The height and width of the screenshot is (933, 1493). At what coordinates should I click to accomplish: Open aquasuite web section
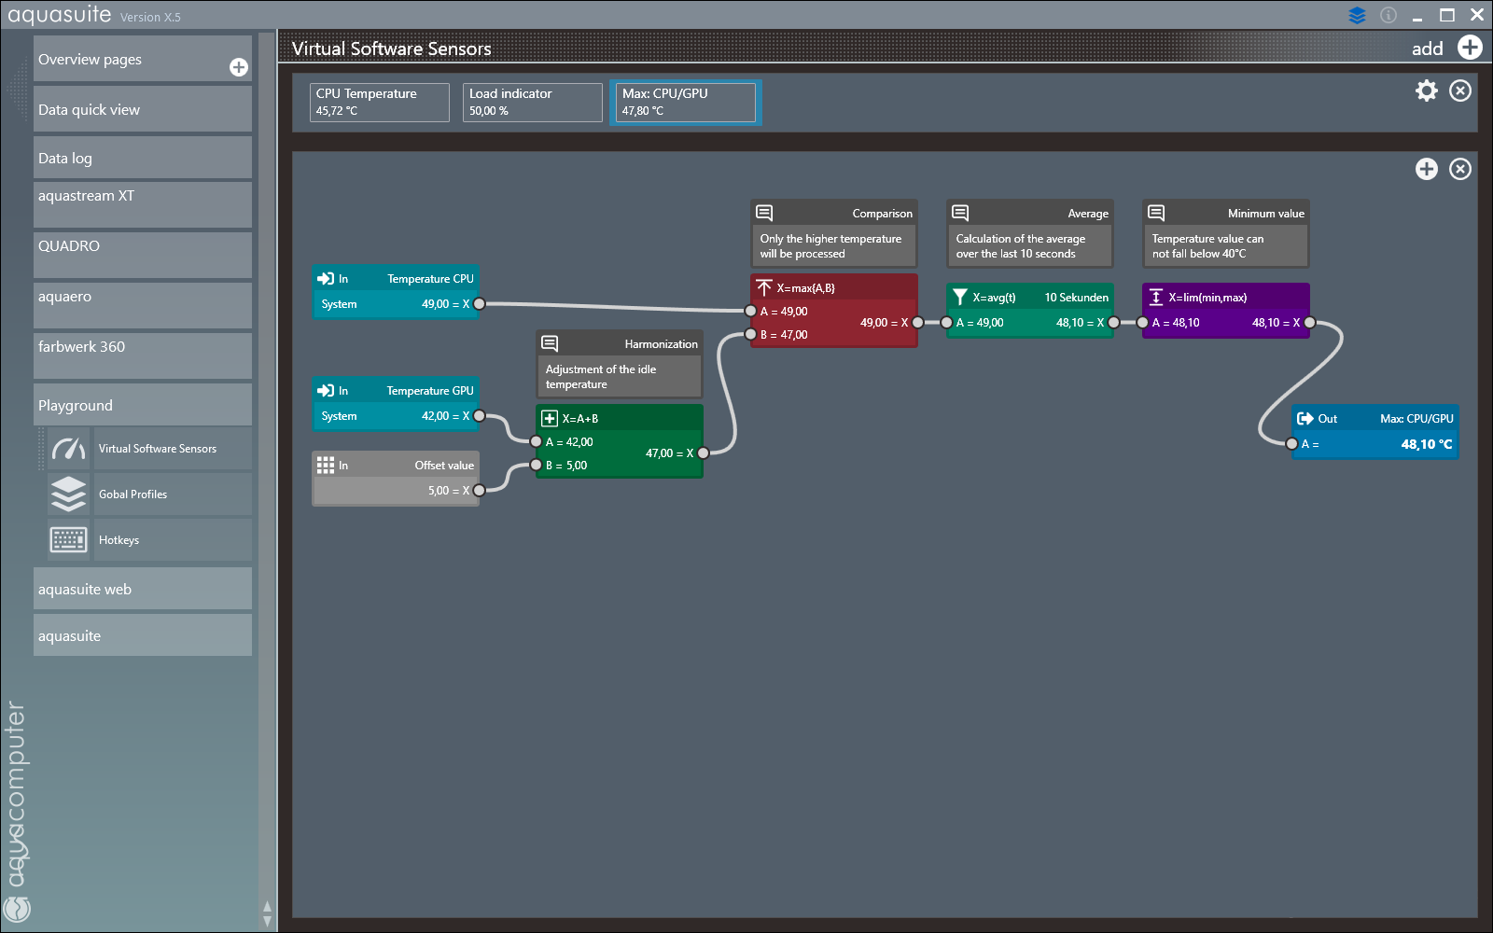pyautogui.click(x=143, y=589)
